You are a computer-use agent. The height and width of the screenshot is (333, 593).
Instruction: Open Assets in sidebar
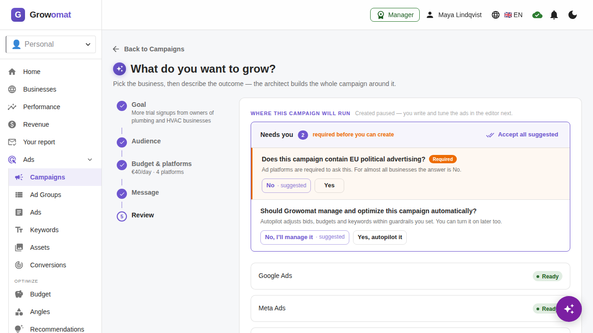pyautogui.click(x=55, y=247)
